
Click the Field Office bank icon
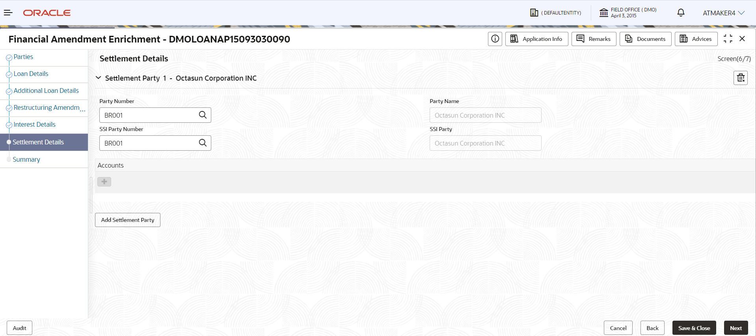tap(603, 13)
